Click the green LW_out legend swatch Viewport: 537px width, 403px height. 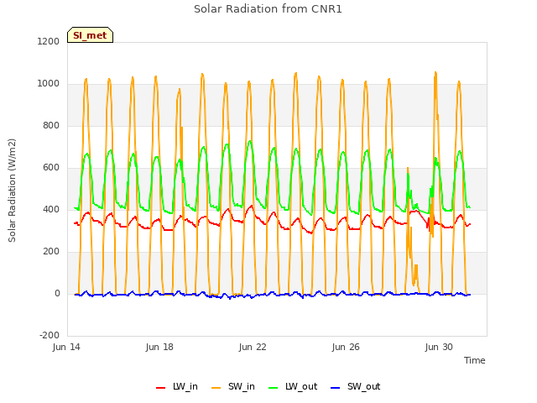(274, 388)
